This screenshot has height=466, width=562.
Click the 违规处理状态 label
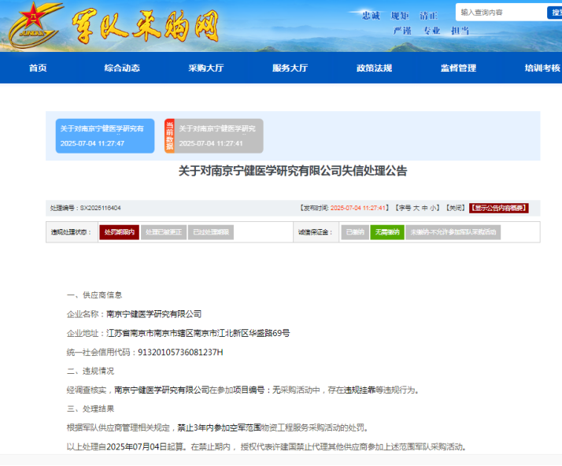coord(71,232)
